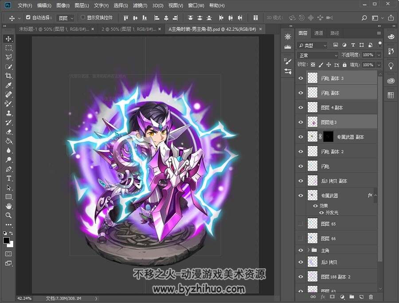The image size is (399, 303).
Task: Select the Rectangle shape tool
Action: click(8, 197)
